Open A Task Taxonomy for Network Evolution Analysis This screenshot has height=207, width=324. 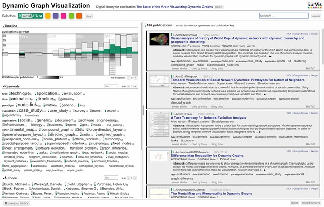point(208,117)
